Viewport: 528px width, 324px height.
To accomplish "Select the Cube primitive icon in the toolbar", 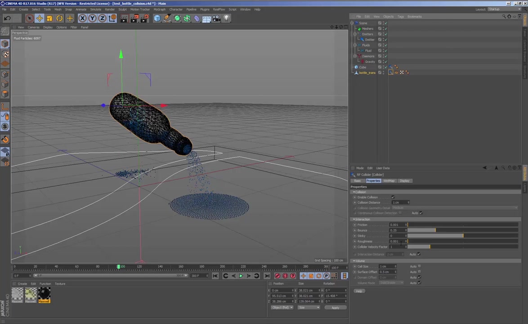I will click(157, 18).
